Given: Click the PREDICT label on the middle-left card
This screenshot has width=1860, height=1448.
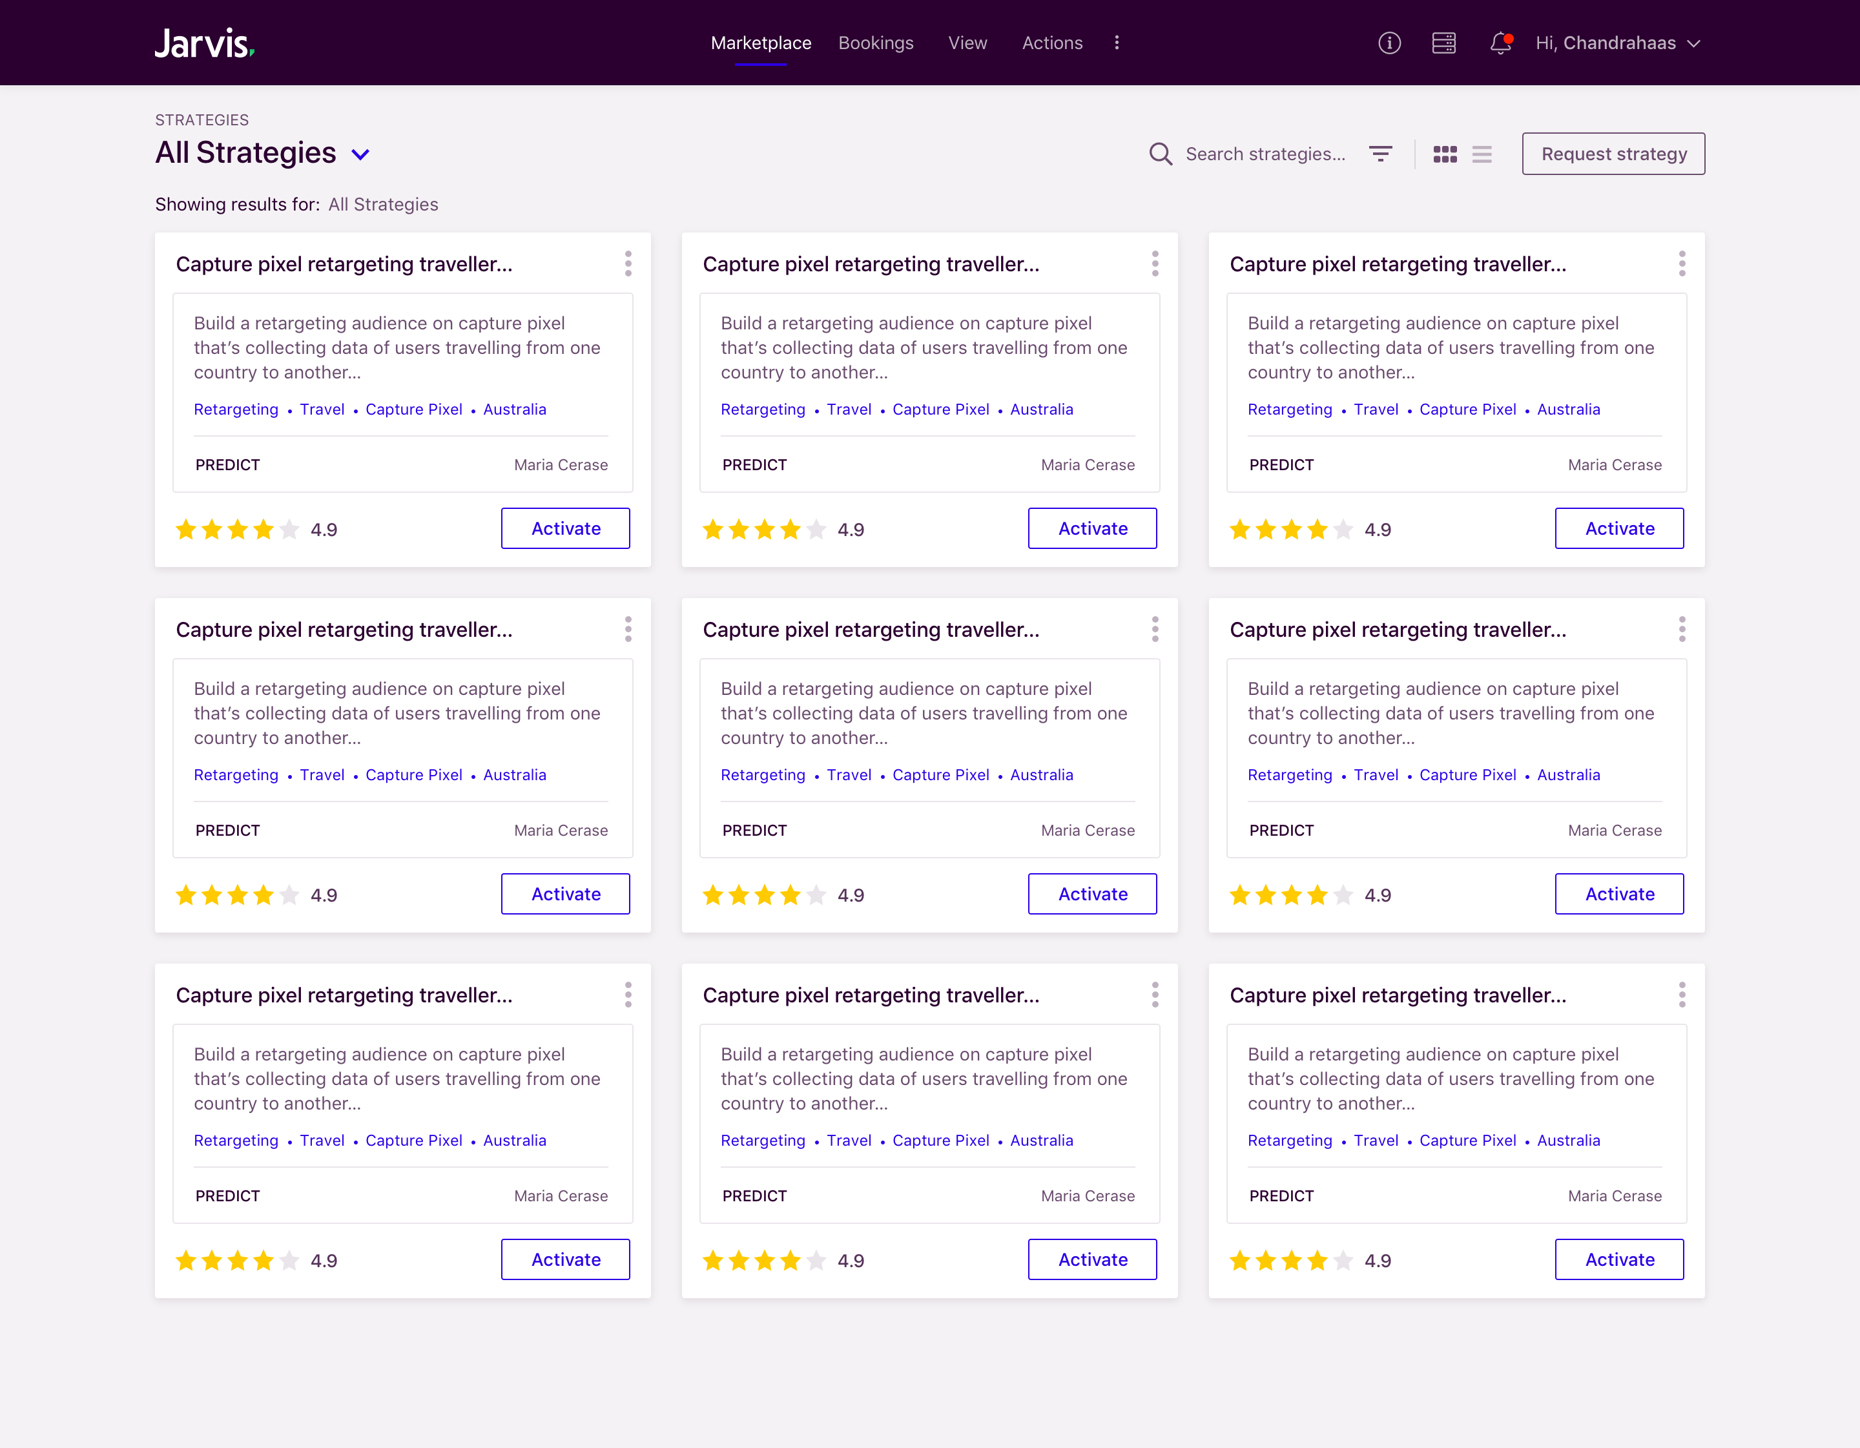Looking at the screenshot, I should (227, 831).
